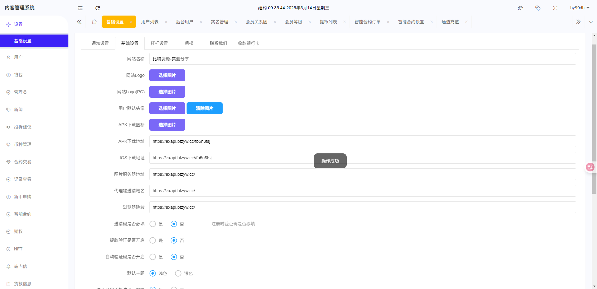The width and height of the screenshot is (597, 289).
Task: Open the theme palette icon near top right
Action: click(521, 8)
